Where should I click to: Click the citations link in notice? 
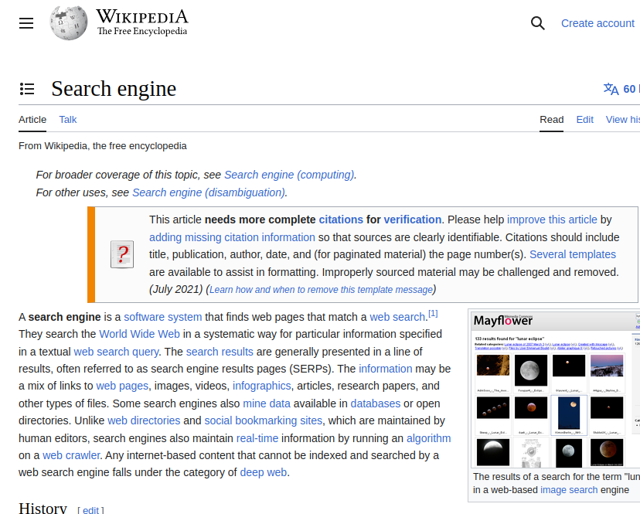341,220
